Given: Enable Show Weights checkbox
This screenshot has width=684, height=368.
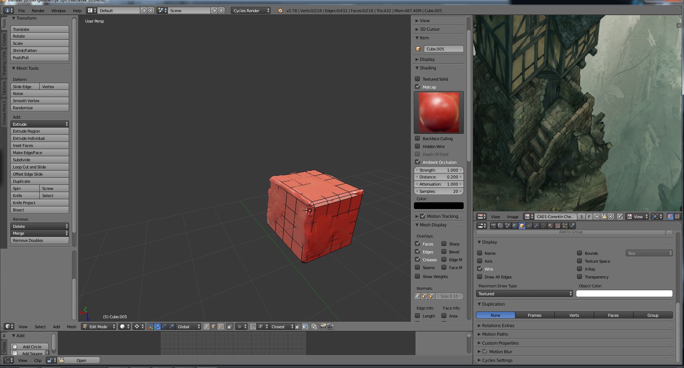Looking at the screenshot, I should tap(417, 276).
